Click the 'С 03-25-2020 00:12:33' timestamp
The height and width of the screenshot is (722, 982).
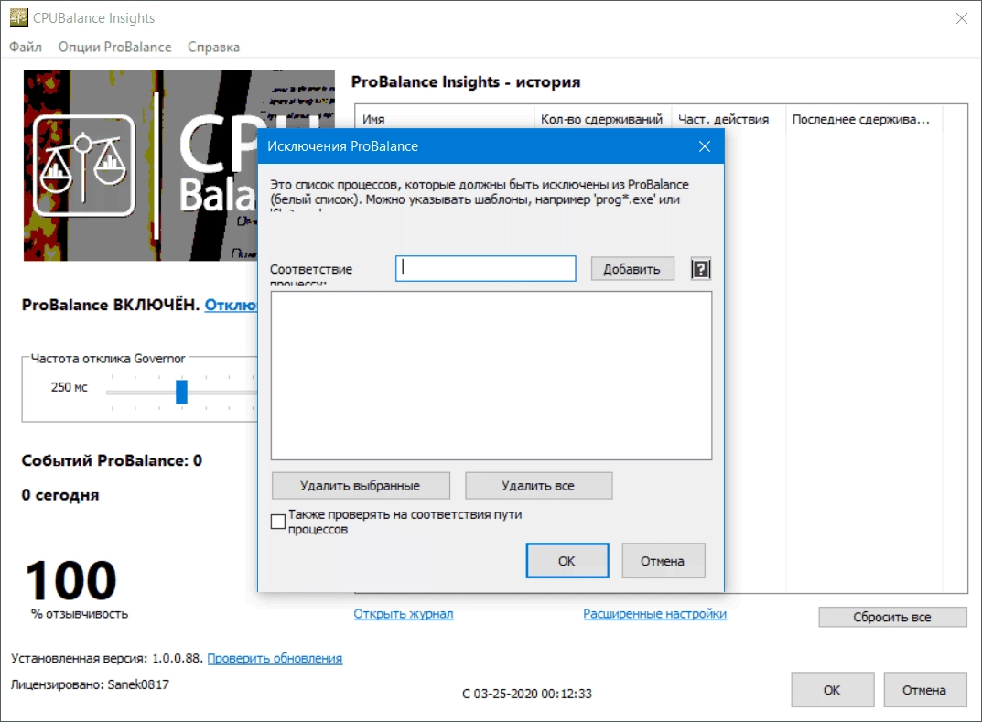pos(527,694)
